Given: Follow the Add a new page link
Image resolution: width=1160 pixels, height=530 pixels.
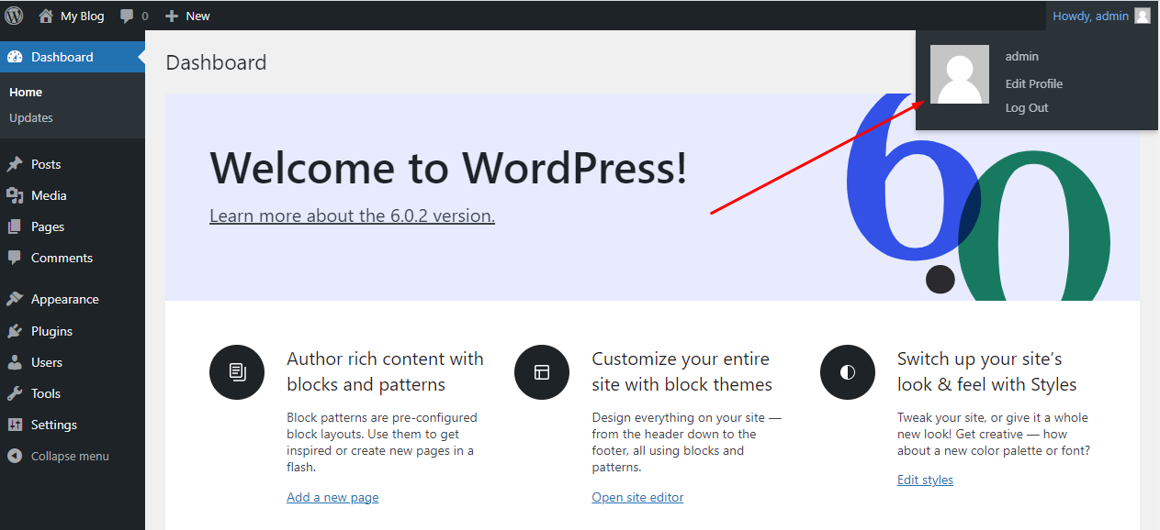Looking at the screenshot, I should click(332, 497).
